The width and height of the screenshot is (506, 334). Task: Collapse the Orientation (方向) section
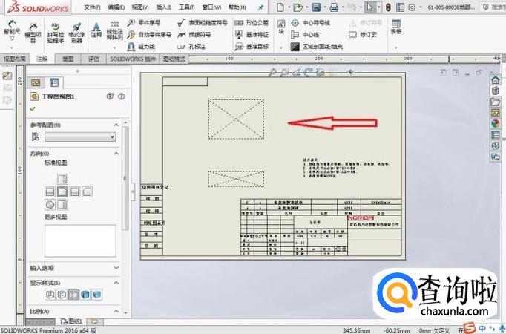tap(116, 153)
